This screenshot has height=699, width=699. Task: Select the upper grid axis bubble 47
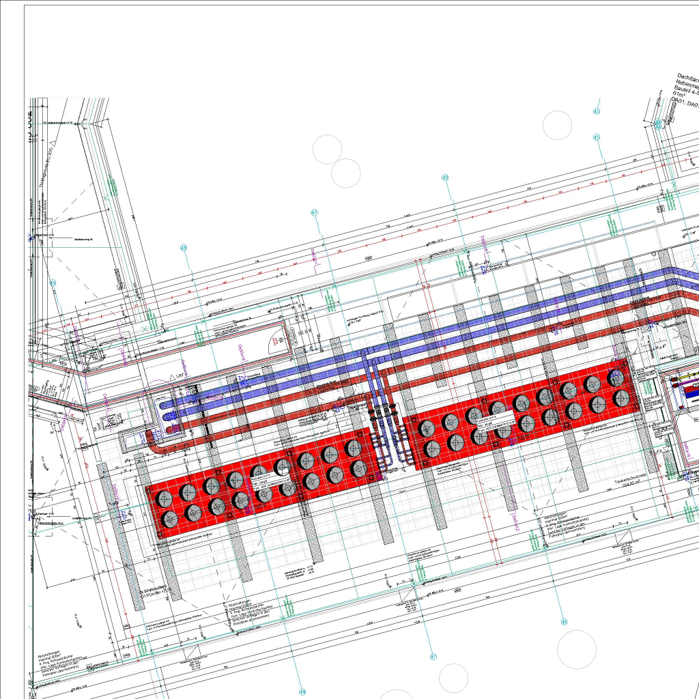314,213
